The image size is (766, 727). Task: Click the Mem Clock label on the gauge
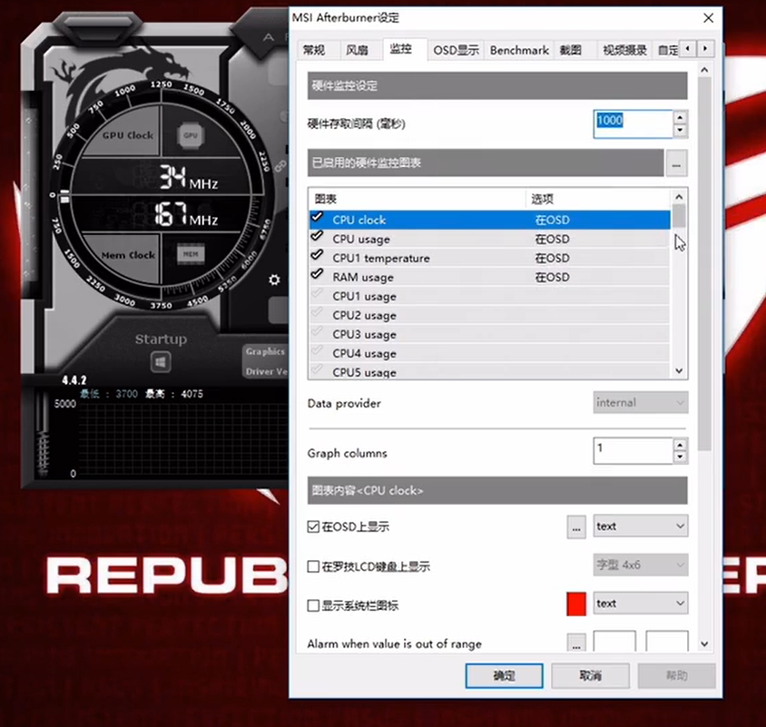point(129,255)
